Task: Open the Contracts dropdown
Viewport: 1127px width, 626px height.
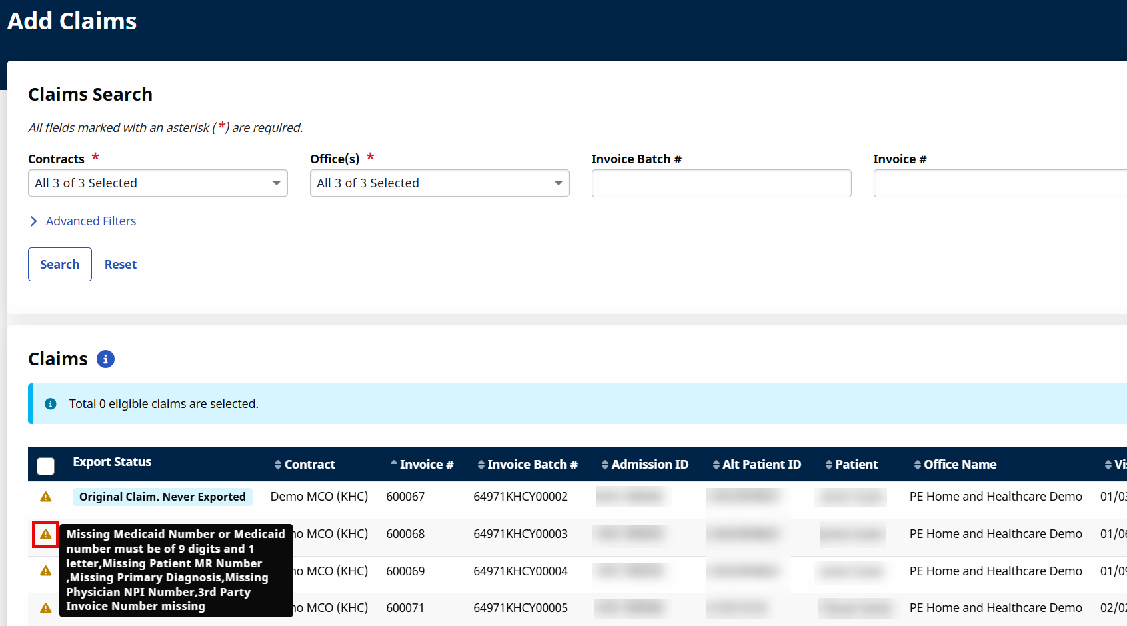Action: pos(158,183)
